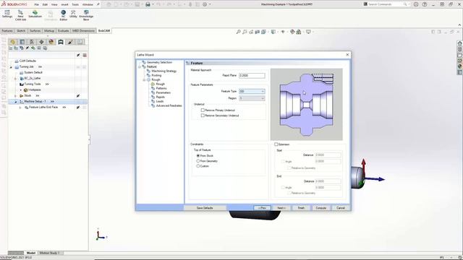
Task: Collapse the Rough group in wizard tree
Action: point(144,80)
